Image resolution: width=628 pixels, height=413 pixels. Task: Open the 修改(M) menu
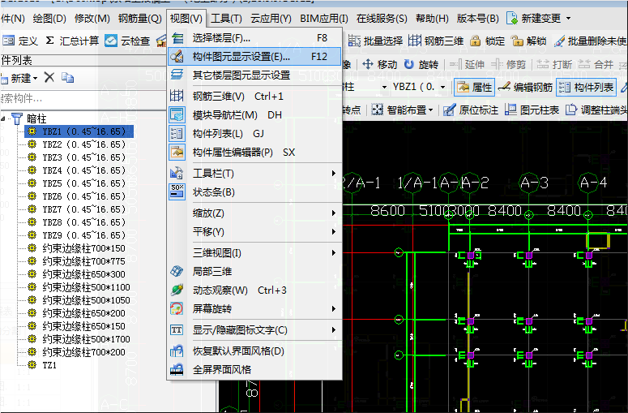click(x=92, y=19)
